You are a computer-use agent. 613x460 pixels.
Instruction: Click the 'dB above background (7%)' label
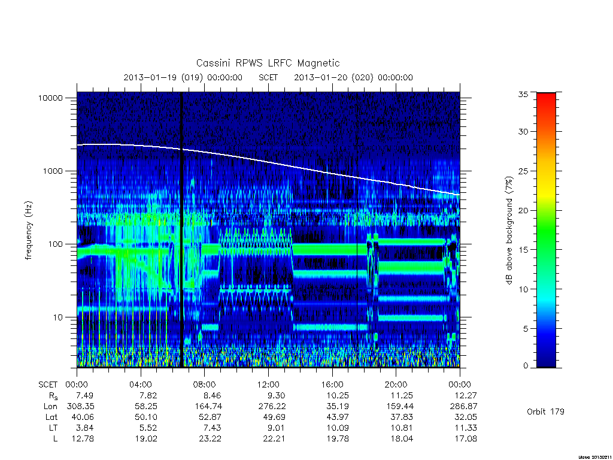coord(509,230)
